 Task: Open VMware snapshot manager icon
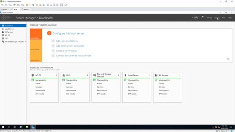point(43,5)
